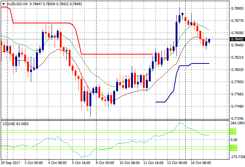
Task: Click the 0.77665 price axis label
Action: [x=237, y=94]
